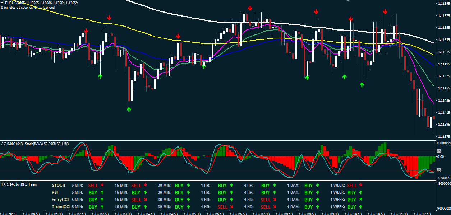Click '0 minutes 01 seconds left to bar end'

28,7
